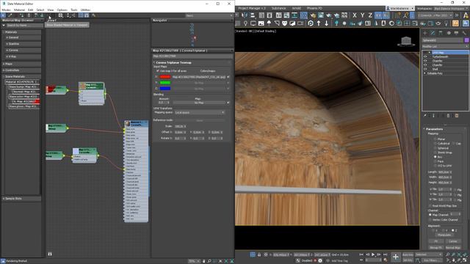Click the Delete Selected trash icon

(29, 15)
